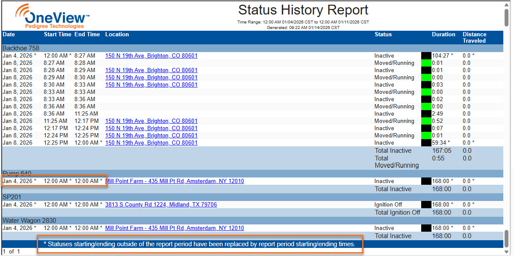The image size is (514, 256).
Task: Open Mill Point Farm link under Pump 640
Action: pyautogui.click(x=174, y=181)
